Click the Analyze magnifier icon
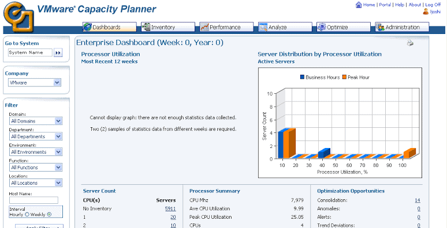Viewport: 447px width, 228px height. click(x=263, y=27)
